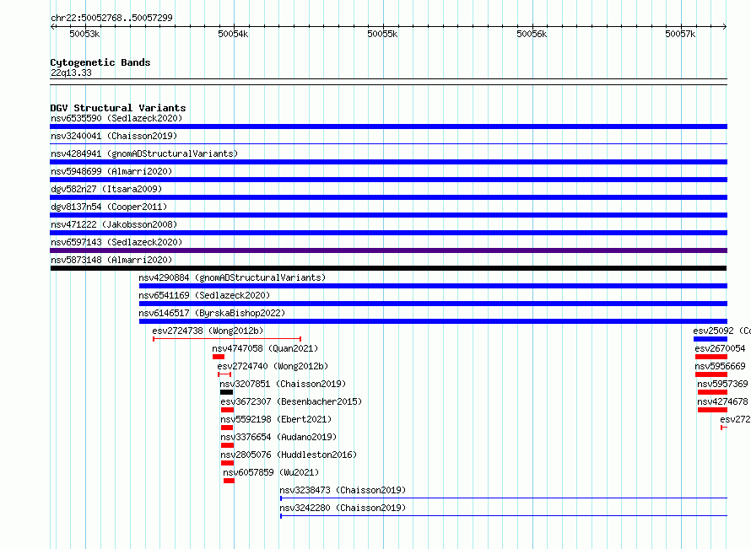Select the blue block under esv25092
Image resolution: width=751 pixels, height=549 pixels.
pos(710,339)
